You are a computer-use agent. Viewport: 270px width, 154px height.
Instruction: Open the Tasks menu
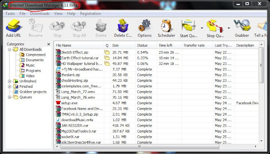10,14
